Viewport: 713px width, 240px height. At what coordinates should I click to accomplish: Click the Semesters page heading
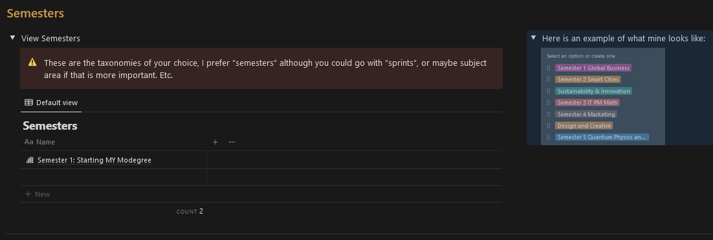coord(36,14)
